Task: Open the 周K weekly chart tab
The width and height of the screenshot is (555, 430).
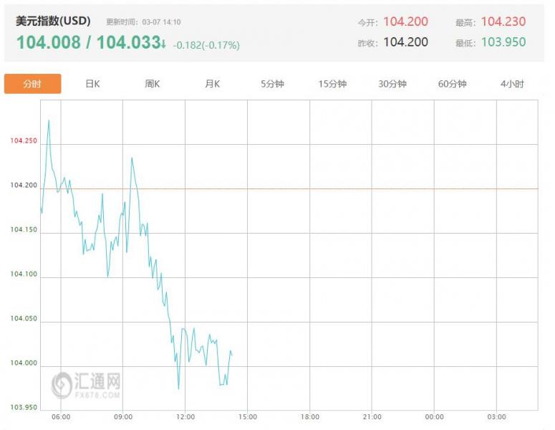Action: (153, 84)
